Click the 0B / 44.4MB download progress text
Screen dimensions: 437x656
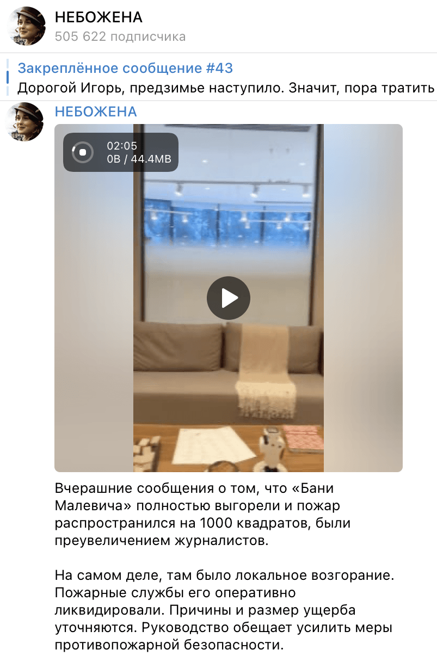click(x=139, y=159)
